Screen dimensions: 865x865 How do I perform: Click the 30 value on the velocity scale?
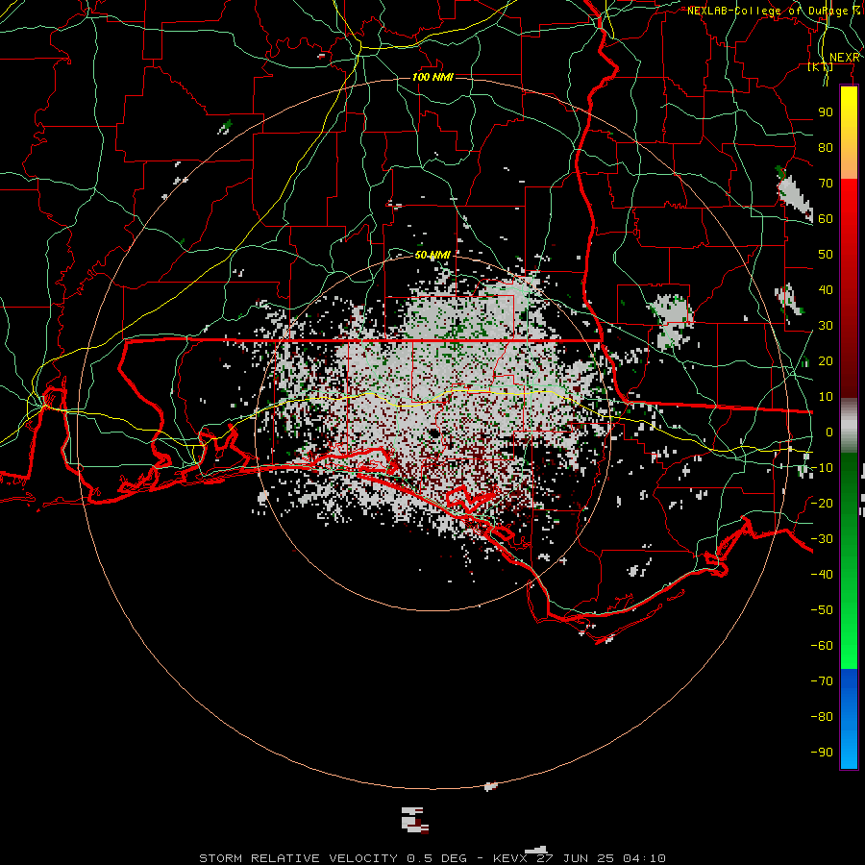[x=826, y=326]
